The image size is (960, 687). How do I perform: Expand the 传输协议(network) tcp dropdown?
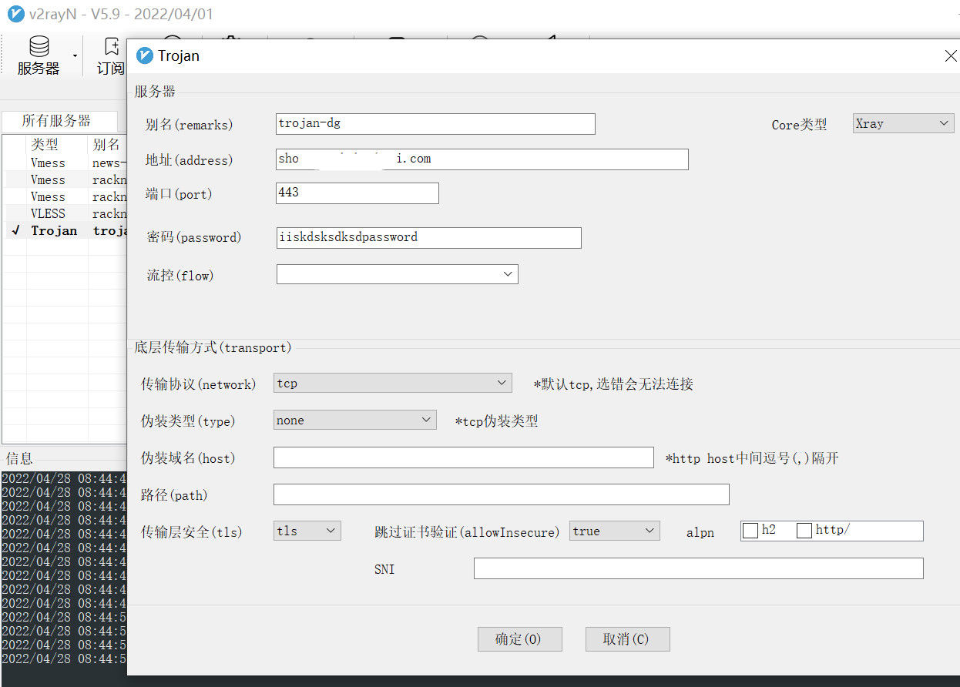(x=392, y=383)
